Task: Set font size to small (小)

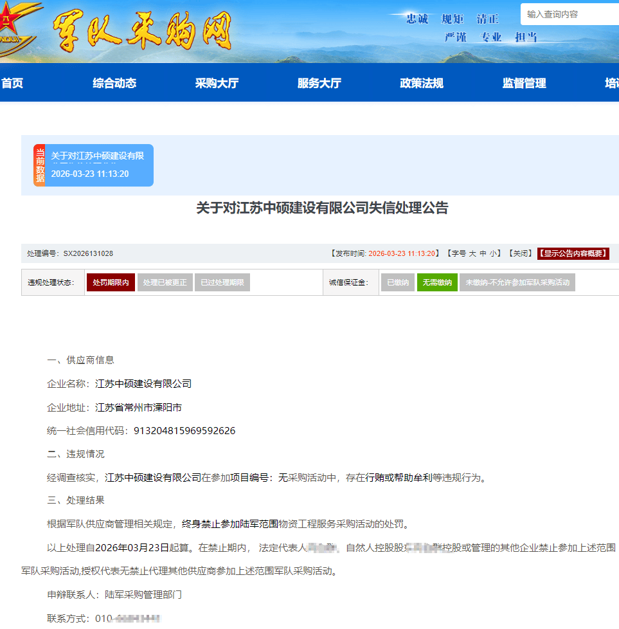Action: click(x=493, y=254)
